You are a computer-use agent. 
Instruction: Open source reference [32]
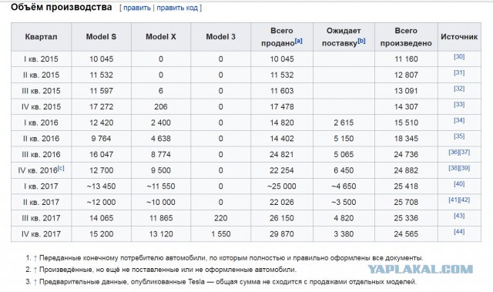pos(459,89)
